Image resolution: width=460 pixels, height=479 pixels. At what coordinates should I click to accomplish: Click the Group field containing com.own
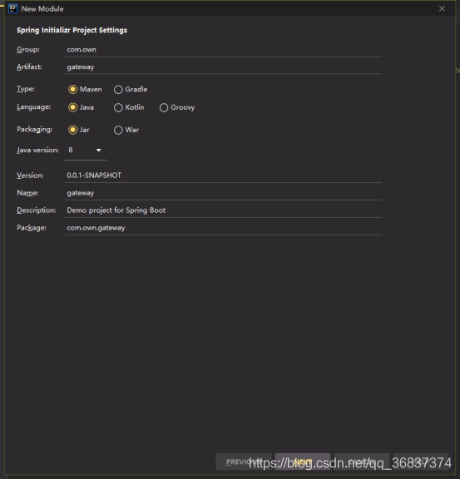pyautogui.click(x=223, y=50)
